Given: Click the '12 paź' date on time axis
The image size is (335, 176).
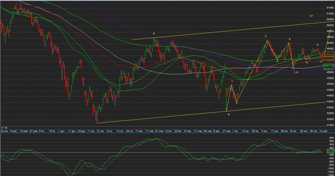Looking at the screenshot, I should point(323,131).
